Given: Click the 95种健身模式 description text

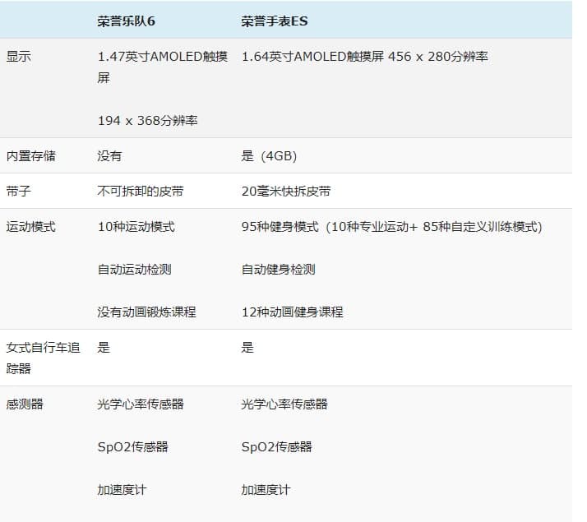Looking at the screenshot, I should coord(391,226).
